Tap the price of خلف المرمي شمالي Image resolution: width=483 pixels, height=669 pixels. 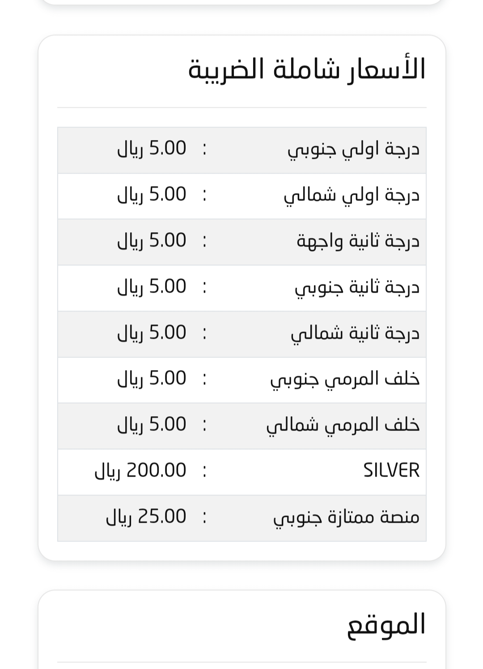(152, 425)
